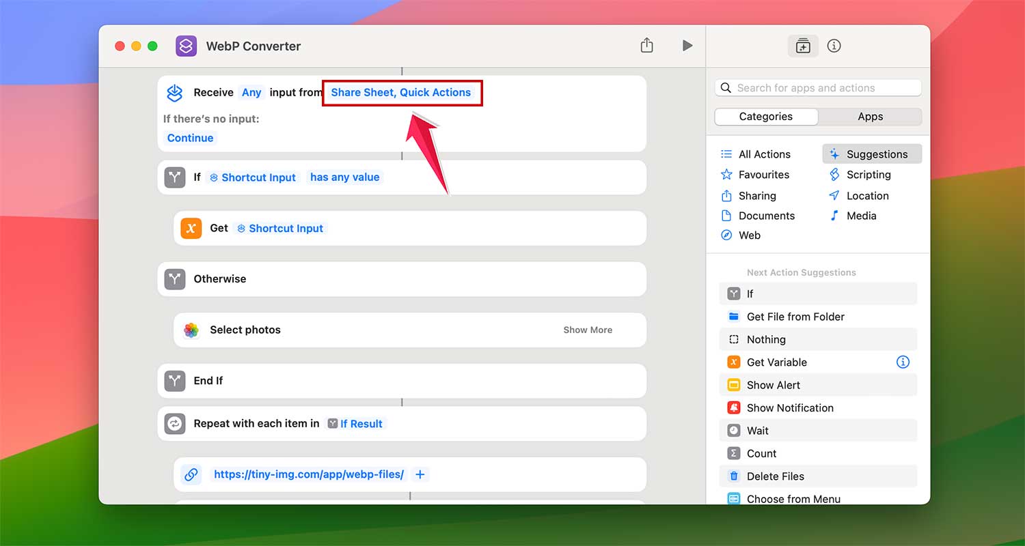
Task: Click the info icon next to Get Variable
Action: 903,362
